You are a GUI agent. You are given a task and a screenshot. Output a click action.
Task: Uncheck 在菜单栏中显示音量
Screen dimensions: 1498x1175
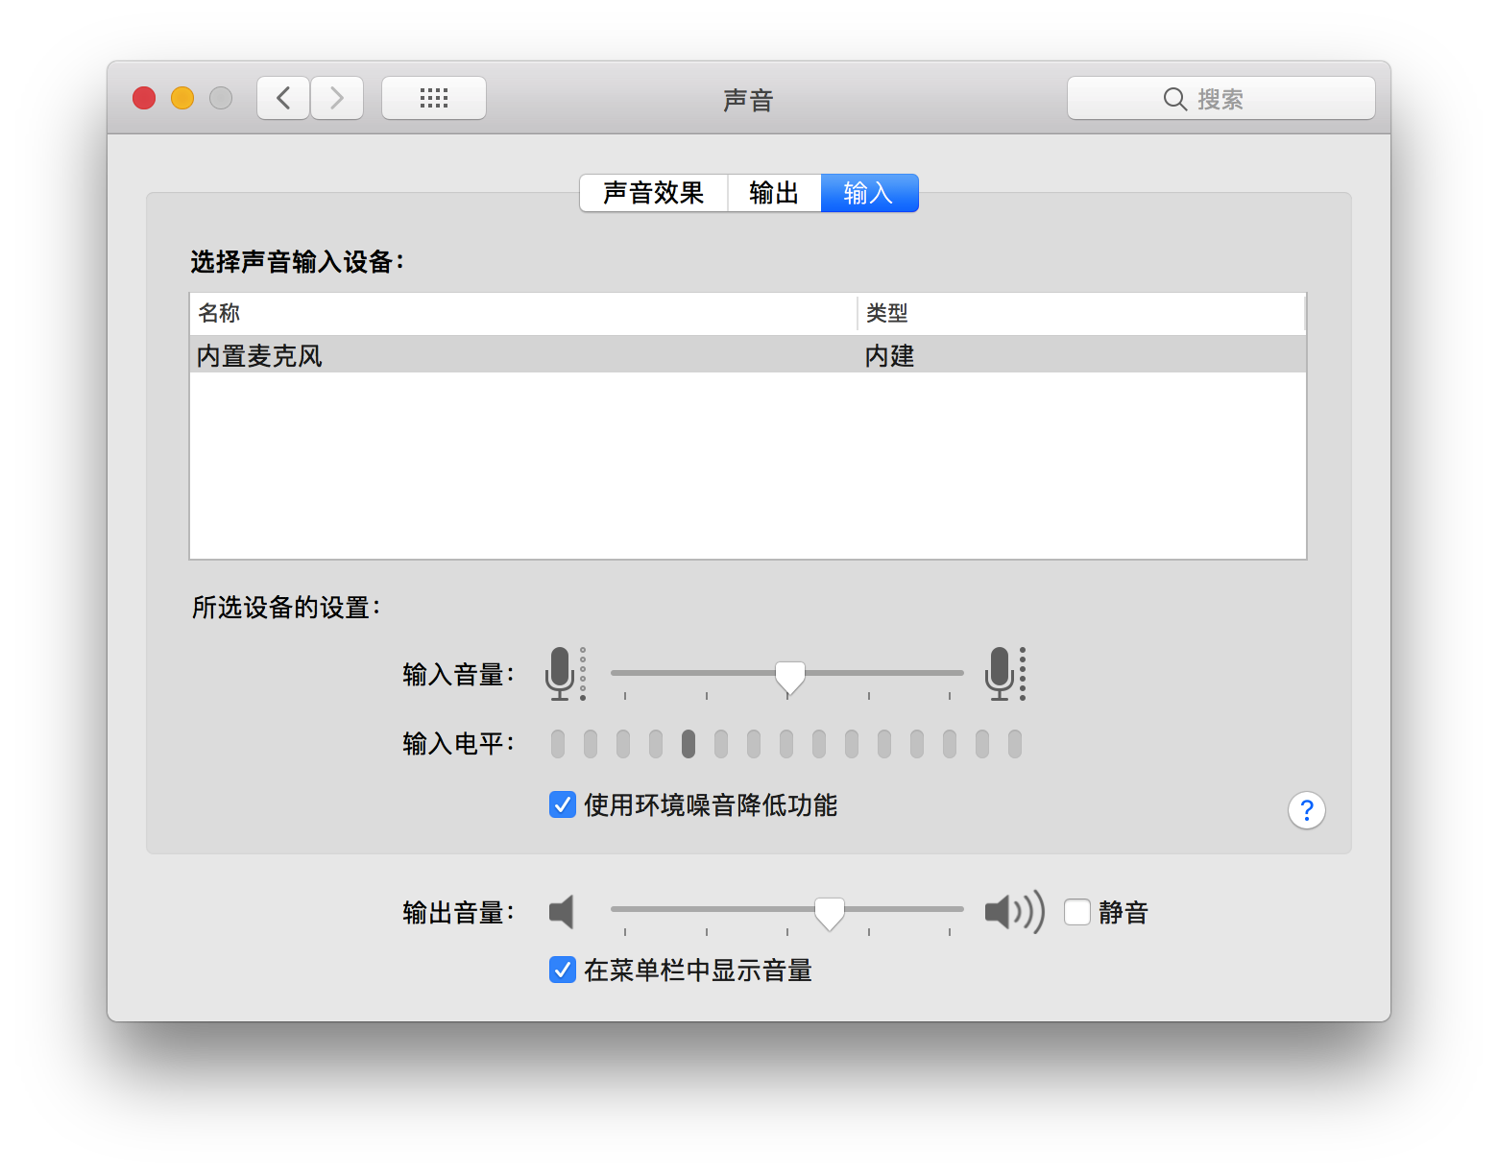(563, 970)
